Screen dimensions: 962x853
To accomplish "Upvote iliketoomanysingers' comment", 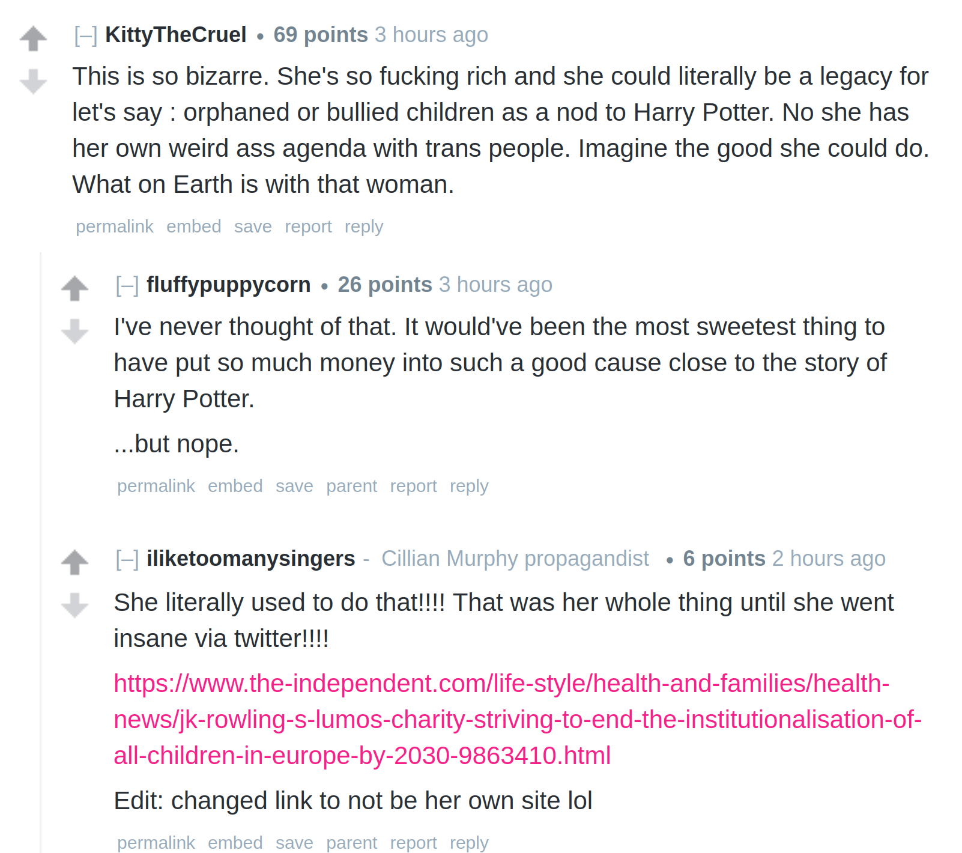I will pyautogui.click(x=74, y=563).
